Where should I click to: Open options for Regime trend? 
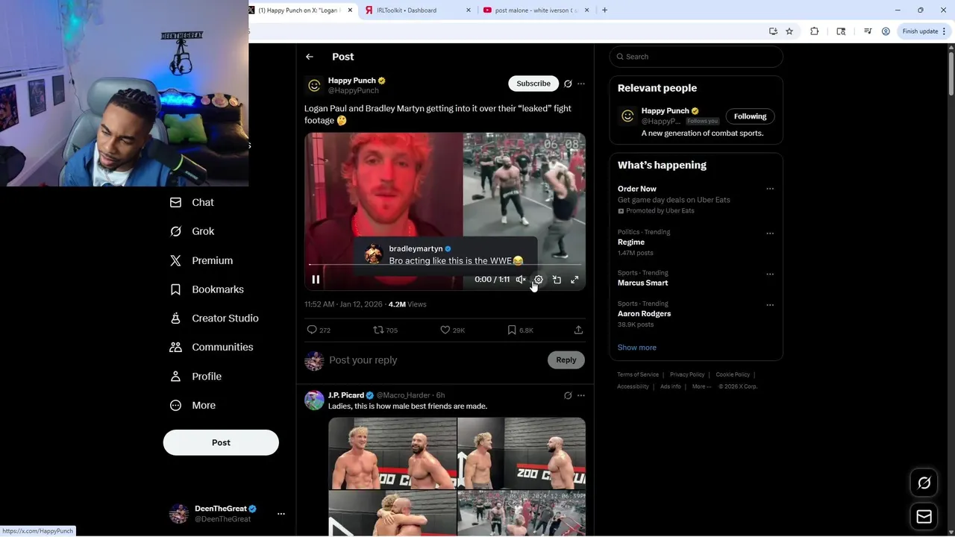(x=770, y=233)
